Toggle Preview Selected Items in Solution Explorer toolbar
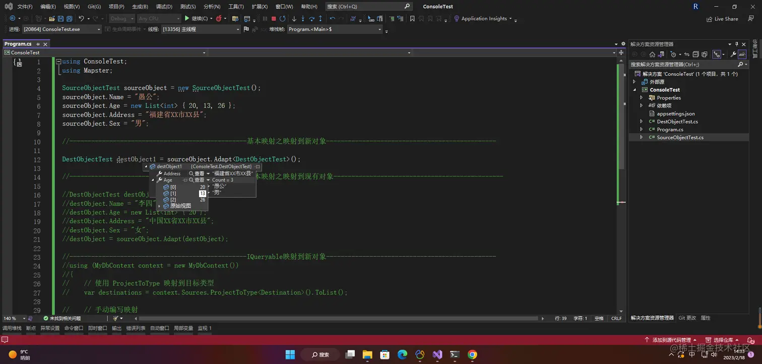This screenshot has height=364, width=762. [742, 54]
